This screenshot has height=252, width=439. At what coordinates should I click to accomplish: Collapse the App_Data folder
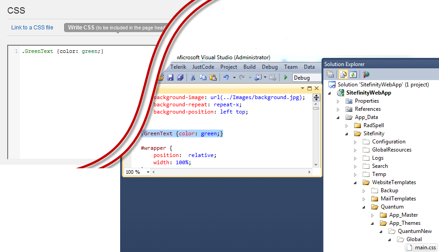click(338, 118)
